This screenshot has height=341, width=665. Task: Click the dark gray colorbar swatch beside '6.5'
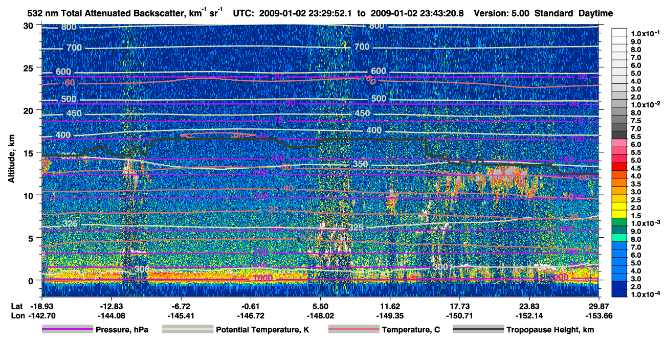[x=620, y=136]
